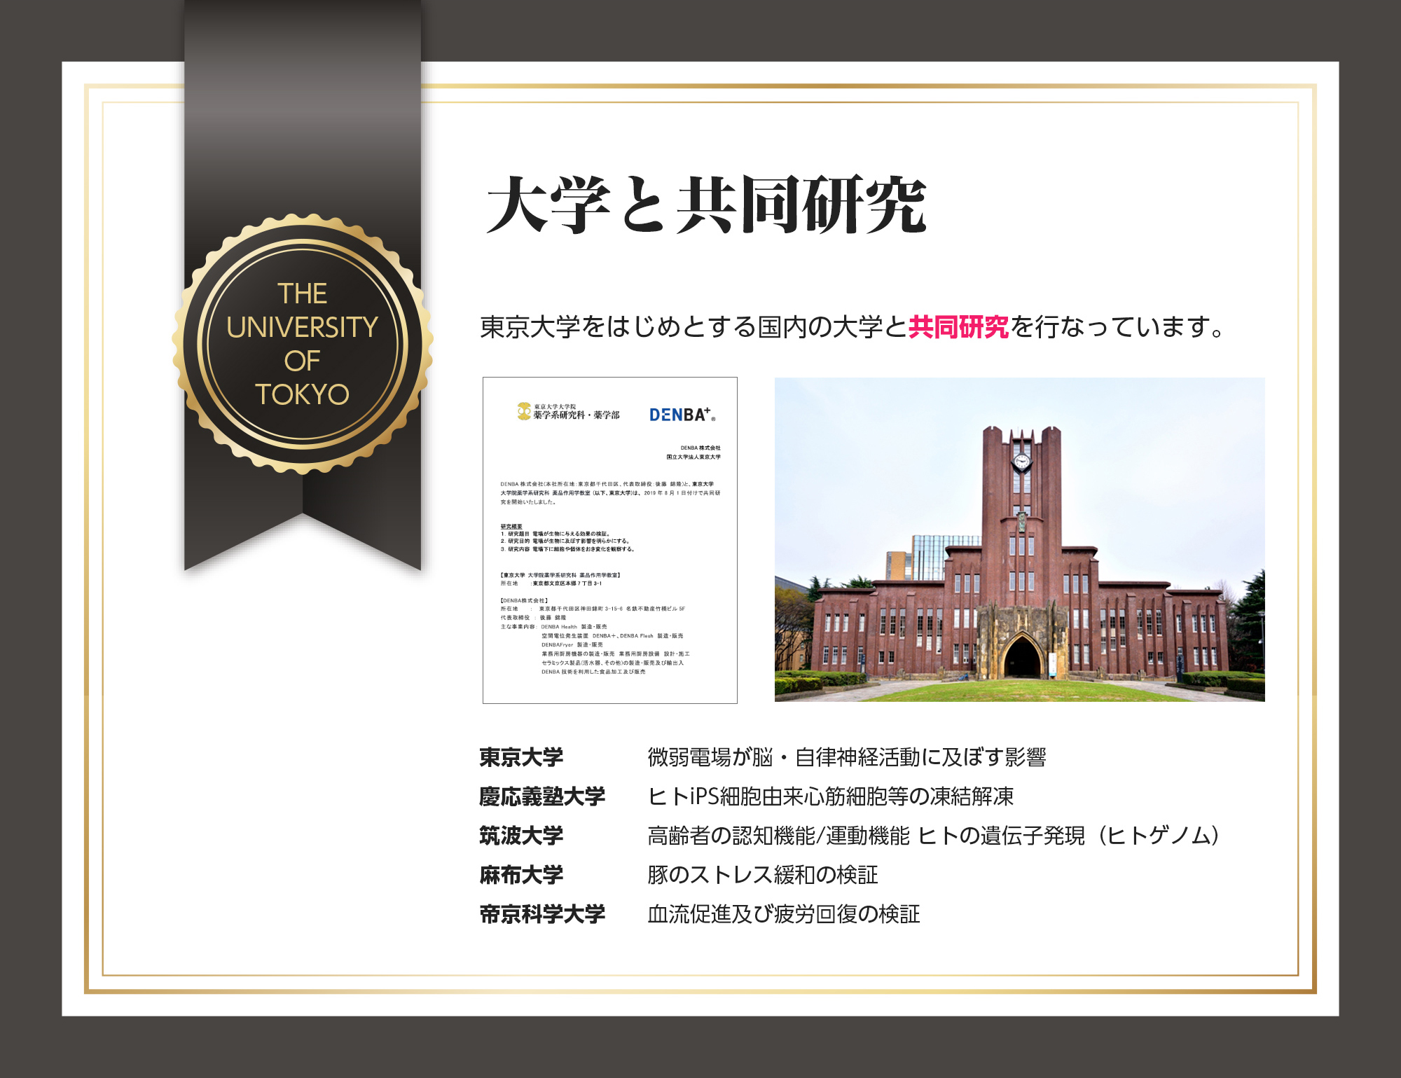Screen dimensions: 1401x1078
Task: Click ヒトiPS細胞由来心筋細胞等の凍結解凍 text
Action: [x=831, y=796]
